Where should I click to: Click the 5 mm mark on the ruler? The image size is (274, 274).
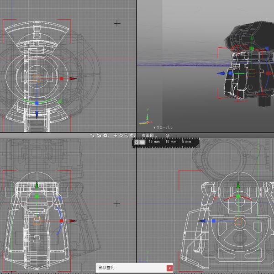[186, 142]
